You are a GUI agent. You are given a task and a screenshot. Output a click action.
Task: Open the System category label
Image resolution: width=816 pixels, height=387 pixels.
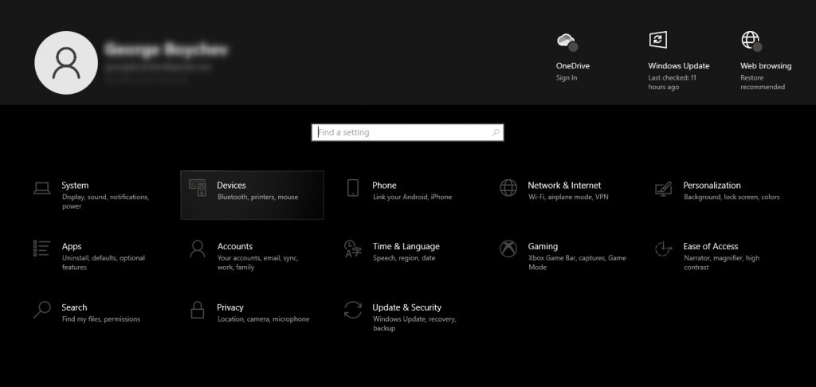[x=75, y=186]
